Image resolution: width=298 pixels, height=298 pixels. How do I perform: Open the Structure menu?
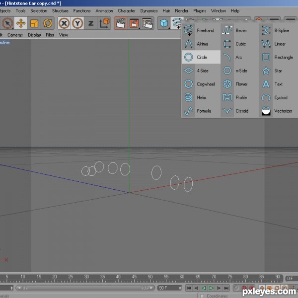pos(60,10)
